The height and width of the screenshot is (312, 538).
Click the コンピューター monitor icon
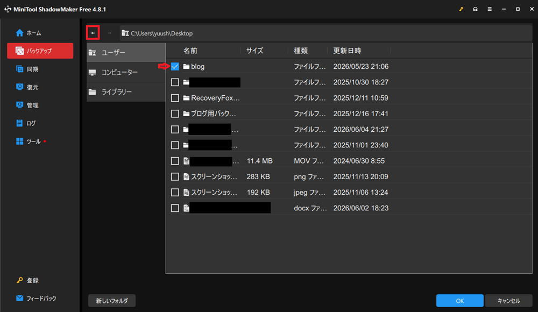point(93,73)
